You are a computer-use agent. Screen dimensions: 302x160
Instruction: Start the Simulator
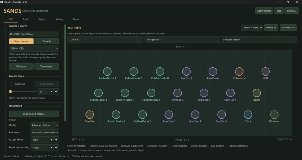pos(21,67)
